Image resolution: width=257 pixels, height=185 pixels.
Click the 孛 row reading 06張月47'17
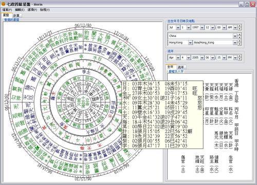click(155, 145)
